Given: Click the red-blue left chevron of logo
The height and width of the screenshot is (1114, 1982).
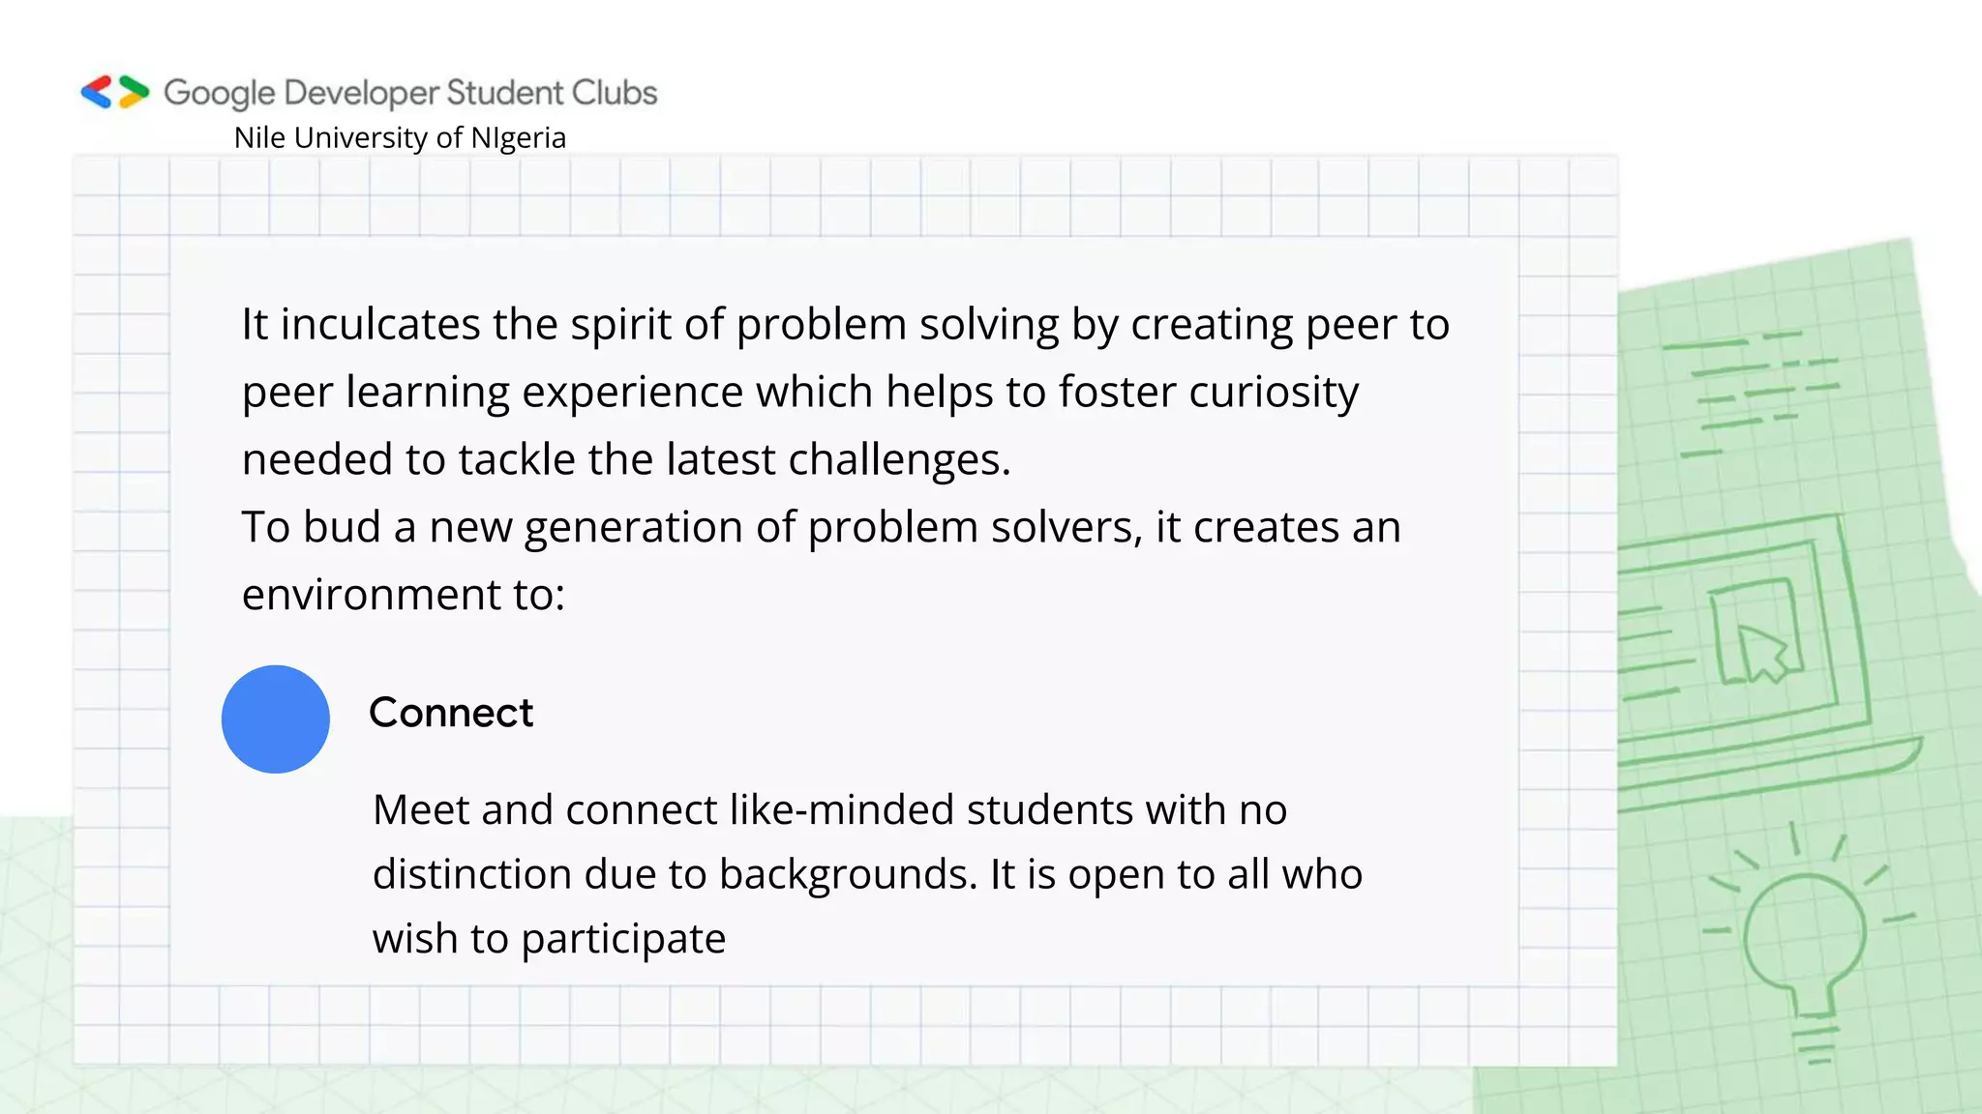Looking at the screenshot, I should (97, 93).
